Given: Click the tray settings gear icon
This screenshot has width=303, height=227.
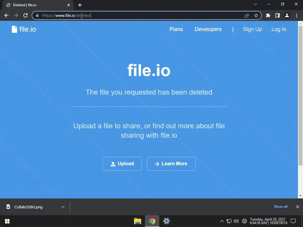Looking at the screenshot, I should tap(244, 221).
